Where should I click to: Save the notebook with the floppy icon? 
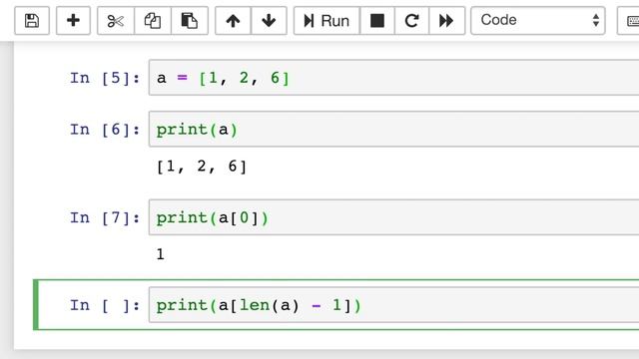coord(32,21)
